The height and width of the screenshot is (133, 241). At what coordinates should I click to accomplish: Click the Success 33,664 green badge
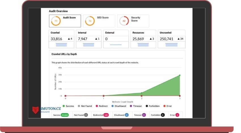65,115
